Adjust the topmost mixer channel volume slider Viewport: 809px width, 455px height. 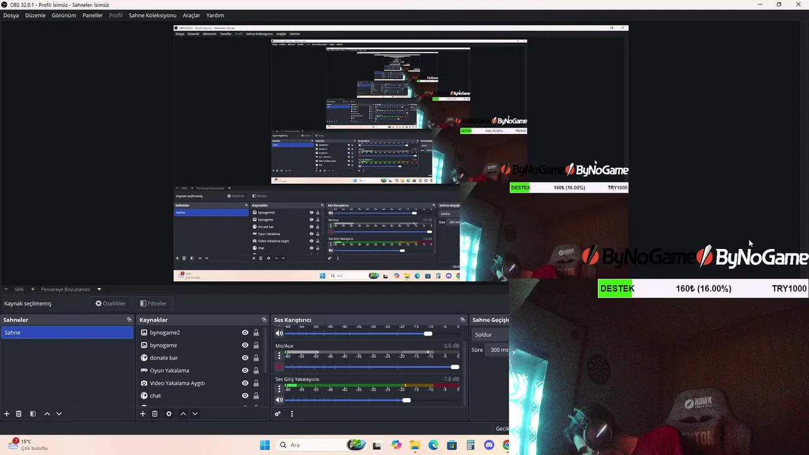pyautogui.click(x=372, y=333)
